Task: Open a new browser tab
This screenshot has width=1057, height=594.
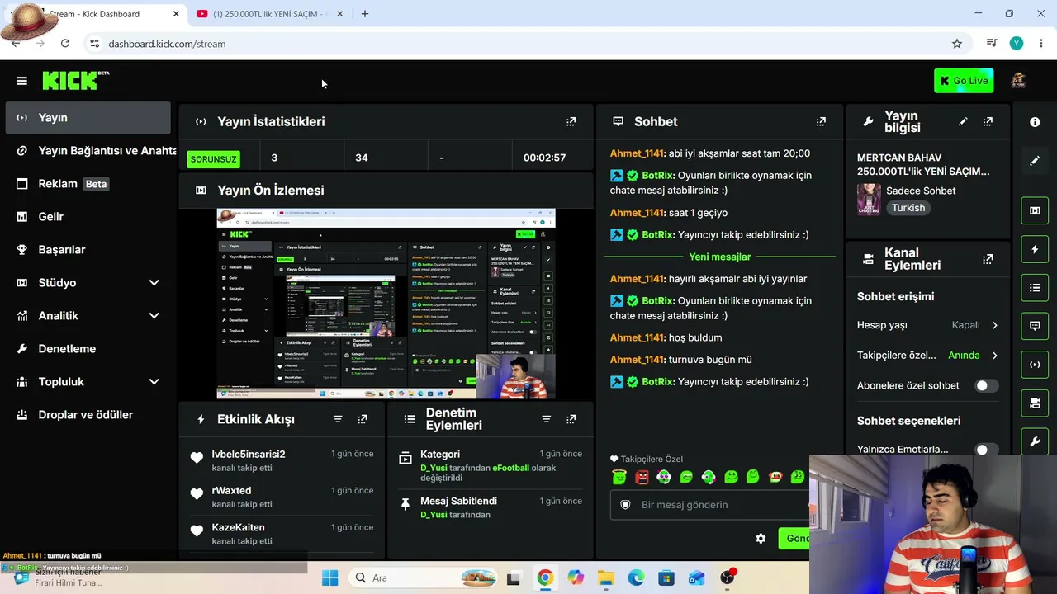Action: pyautogui.click(x=364, y=14)
